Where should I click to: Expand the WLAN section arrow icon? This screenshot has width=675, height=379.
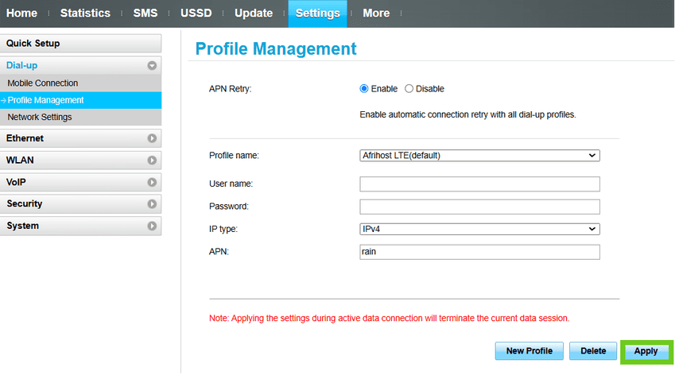(x=152, y=160)
